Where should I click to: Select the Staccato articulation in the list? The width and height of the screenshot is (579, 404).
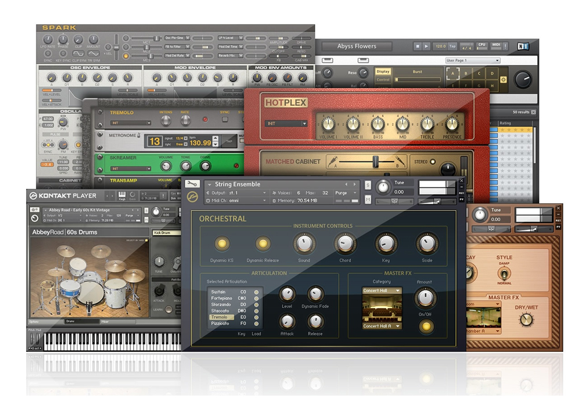pos(220,311)
